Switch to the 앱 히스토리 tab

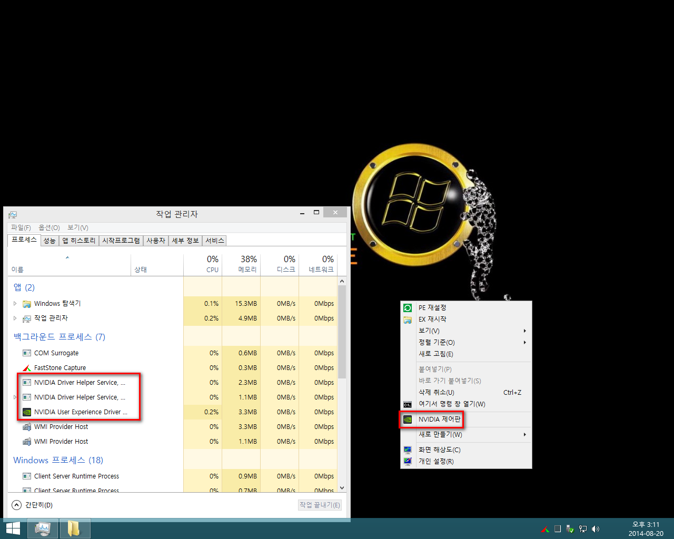coord(79,241)
